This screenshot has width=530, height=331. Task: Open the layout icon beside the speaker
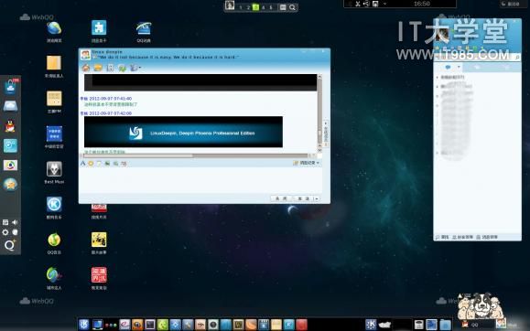(x=5, y=222)
